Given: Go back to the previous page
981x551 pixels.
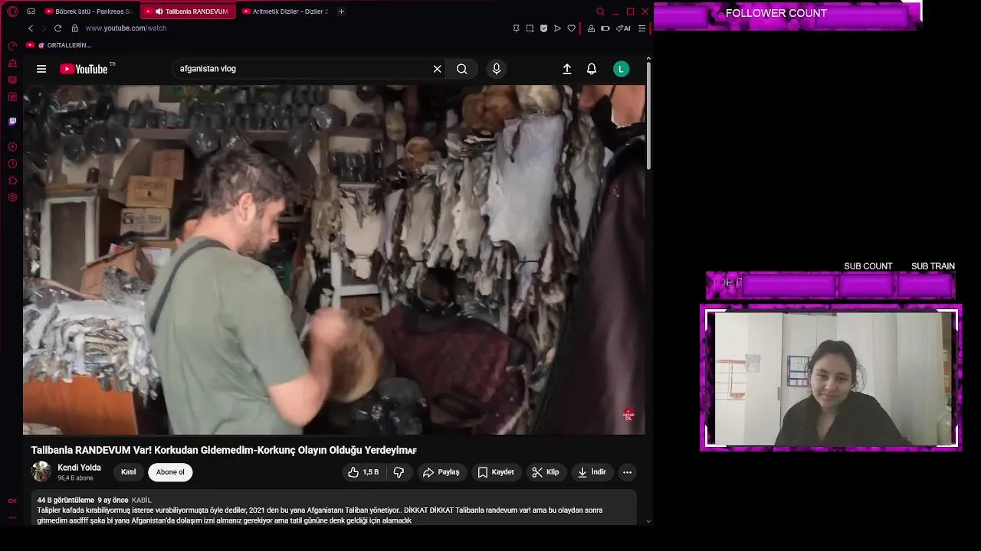Looking at the screenshot, I should [31, 28].
